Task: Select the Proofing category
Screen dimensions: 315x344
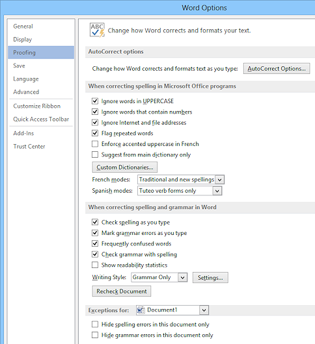Action: 41,53
